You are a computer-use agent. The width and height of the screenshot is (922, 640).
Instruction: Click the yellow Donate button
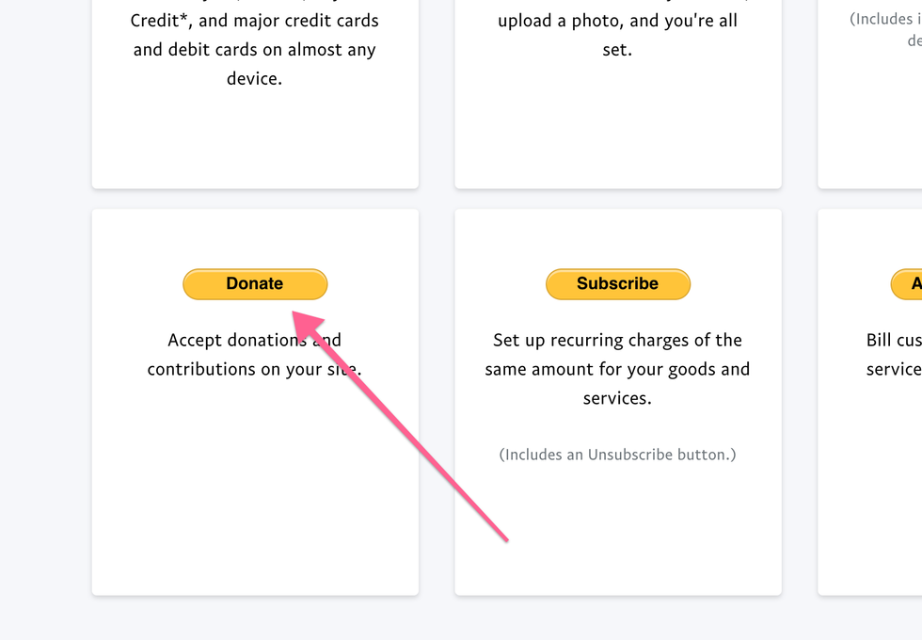click(x=254, y=283)
